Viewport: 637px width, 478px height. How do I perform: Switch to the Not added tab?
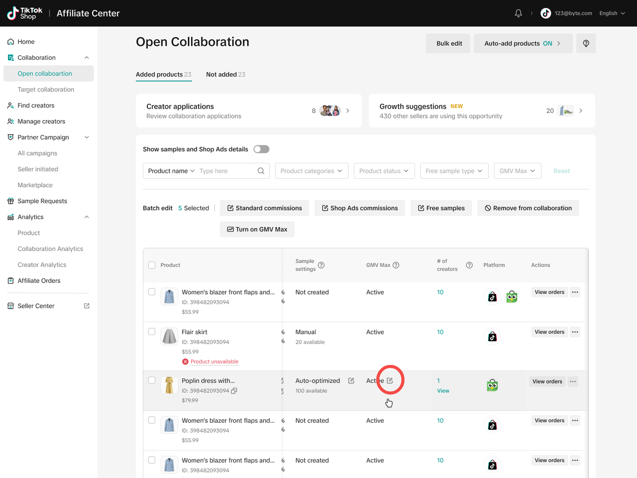[225, 75]
